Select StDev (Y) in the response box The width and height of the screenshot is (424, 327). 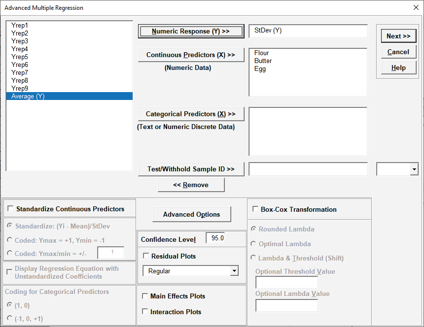[268, 31]
